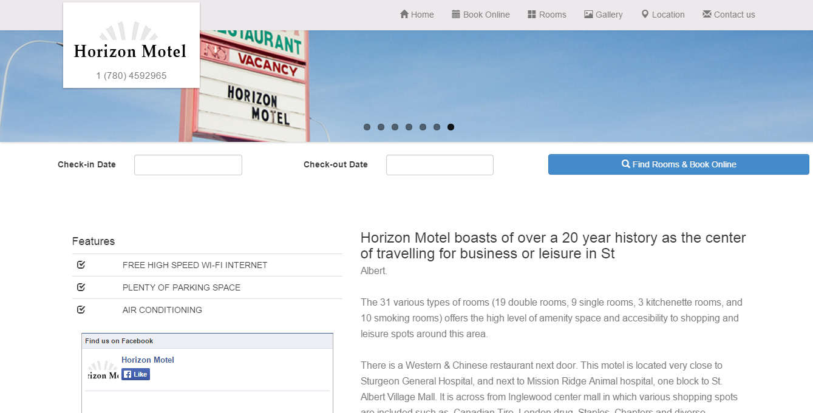This screenshot has height=413, width=813.
Task: Click the Gallery picture icon
Action: pos(588,14)
